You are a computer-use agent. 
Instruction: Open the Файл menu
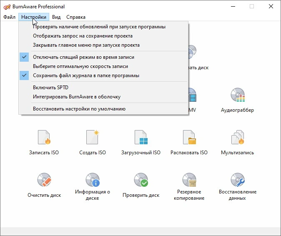[9, 17]
